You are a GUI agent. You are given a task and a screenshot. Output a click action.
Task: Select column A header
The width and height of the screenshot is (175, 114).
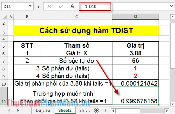[11, 17]
